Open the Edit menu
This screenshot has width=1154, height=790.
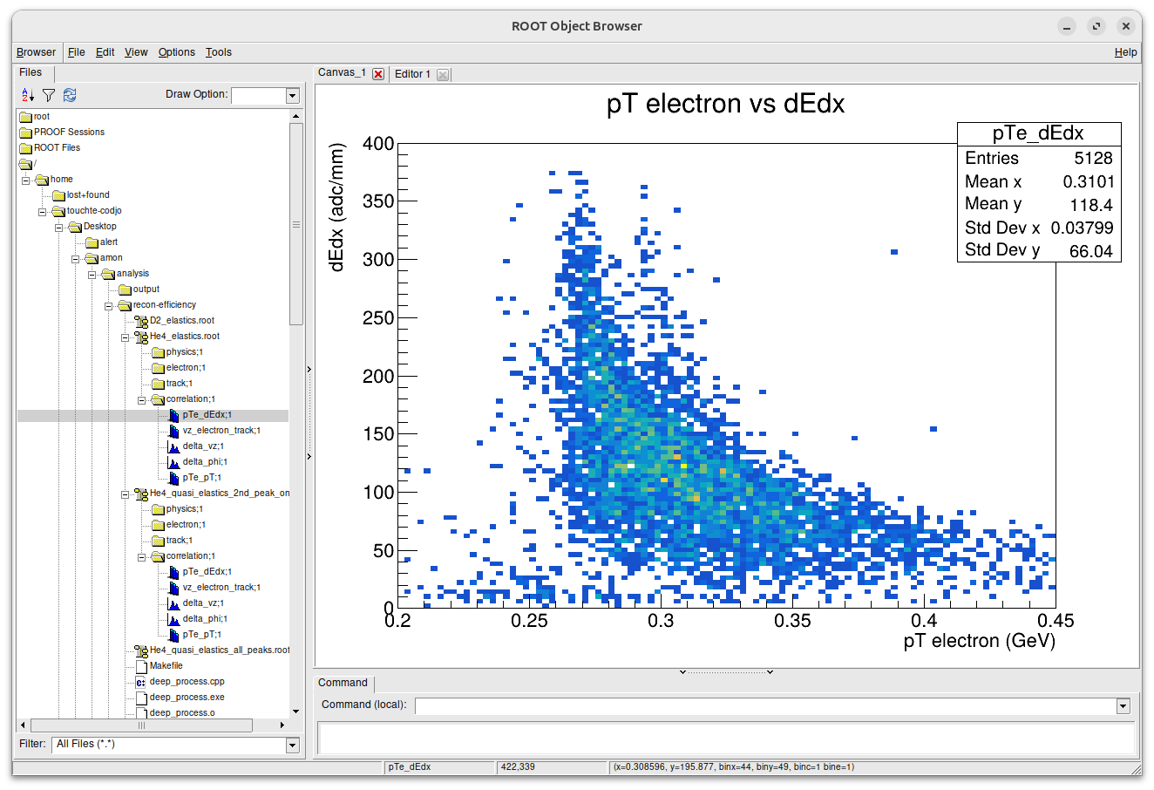[x=105, y=52]
